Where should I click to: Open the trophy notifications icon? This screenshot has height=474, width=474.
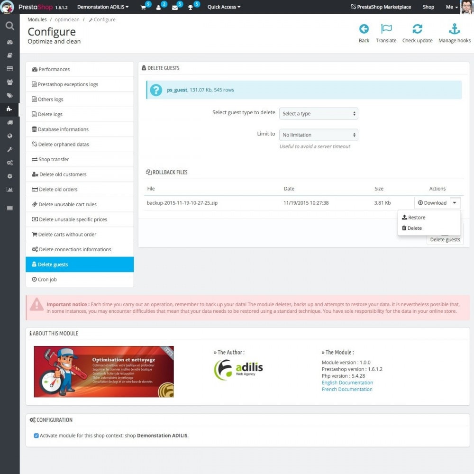click(191, 7)
